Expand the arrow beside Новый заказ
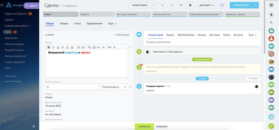Image resolution: width=279 pixels, height=130 pixels. click(154, 5)
